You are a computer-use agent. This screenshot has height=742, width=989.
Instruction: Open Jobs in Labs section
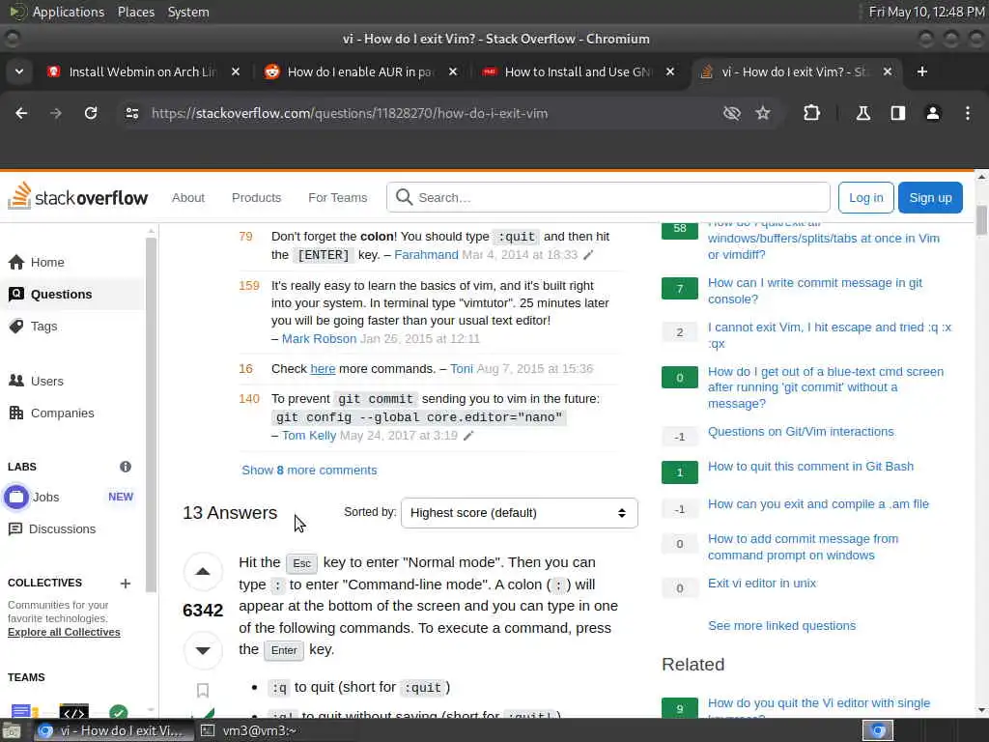coord(45,498)
